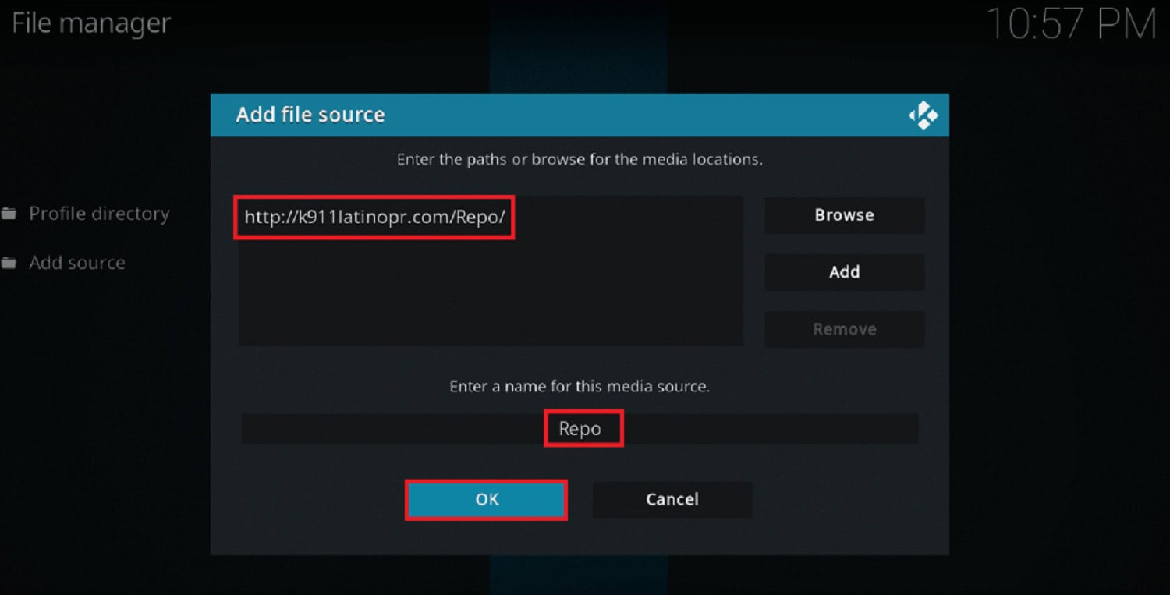
Task: Click the 'Enter the paths or browse' instruction
Action: pyautogui.click(x=580, y=160)
